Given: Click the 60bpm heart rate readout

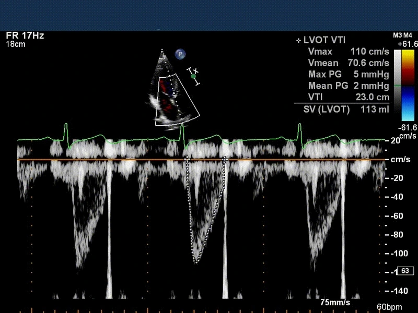Looking at the screenshot, I should (x=391, y=307).
